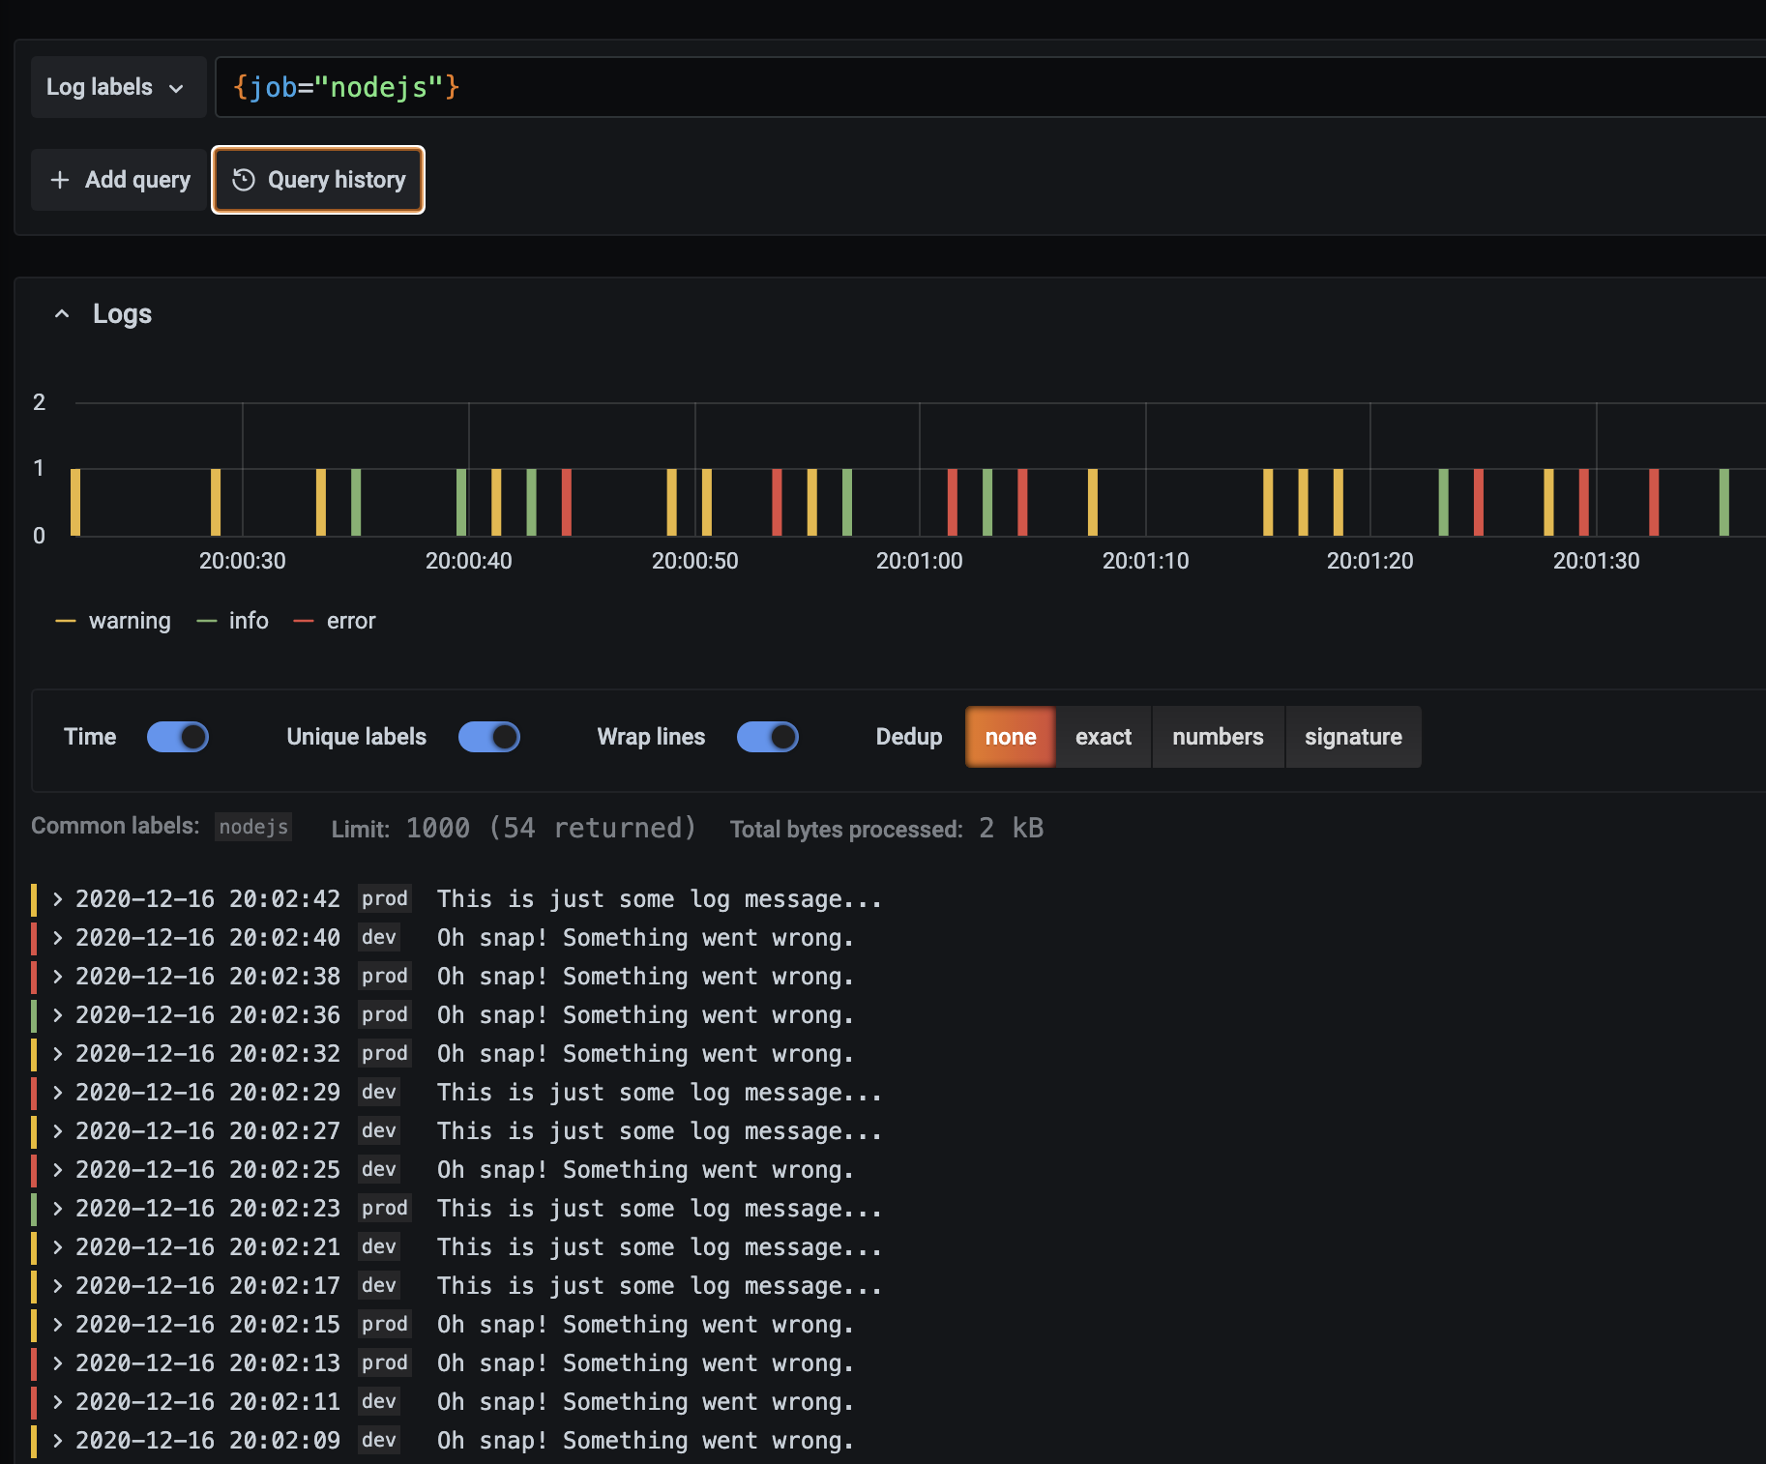The height and width of the screenshot is (1464, 1766).
Task: Expand log row at 20:02:36
Action: 58,1015
